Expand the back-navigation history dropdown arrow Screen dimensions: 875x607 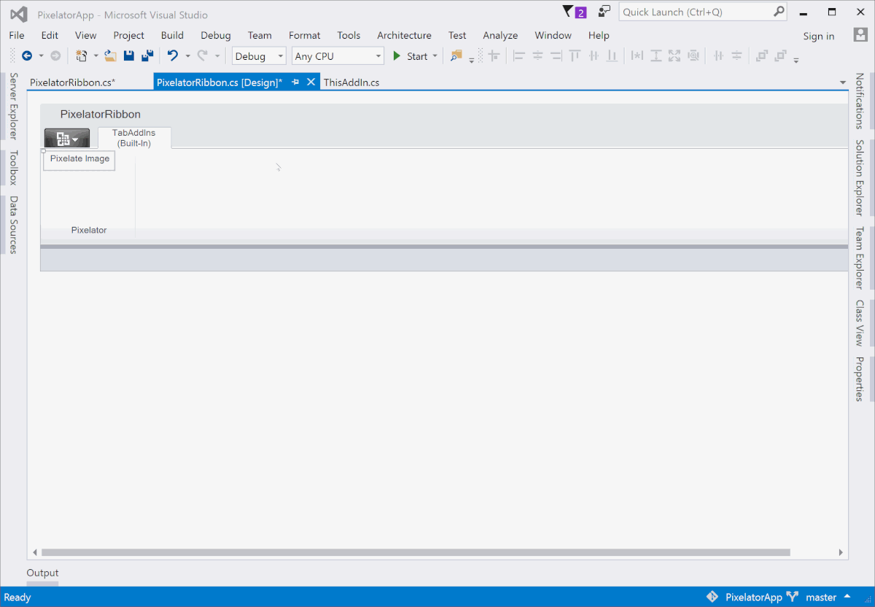41,56
